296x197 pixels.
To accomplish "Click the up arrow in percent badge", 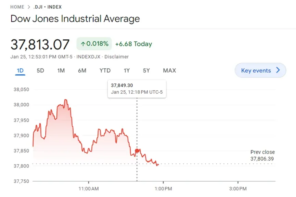I will [83, 44].
